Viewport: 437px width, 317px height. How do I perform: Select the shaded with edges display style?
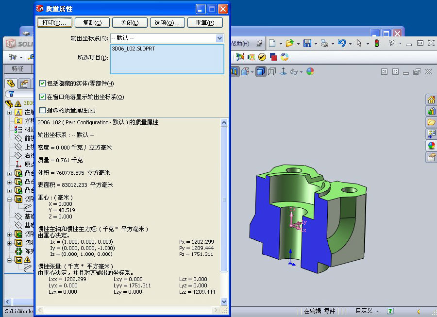(x=261, y=71)
